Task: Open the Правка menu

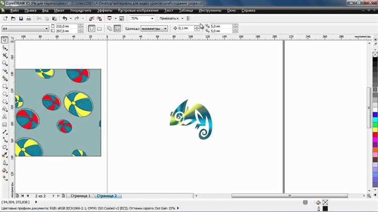Action: (x=30, y=11)
